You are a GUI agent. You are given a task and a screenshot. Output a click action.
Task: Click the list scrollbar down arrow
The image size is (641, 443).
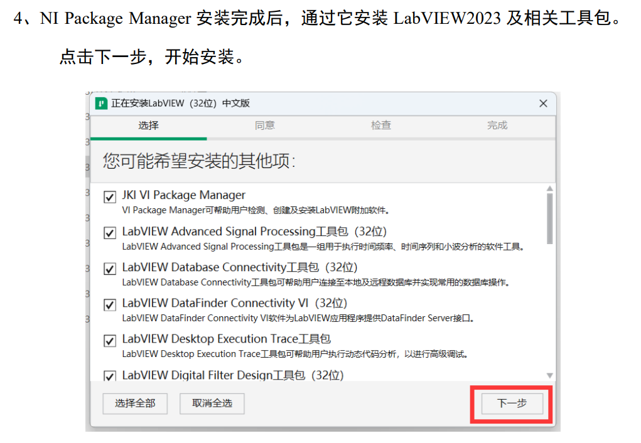550,376
